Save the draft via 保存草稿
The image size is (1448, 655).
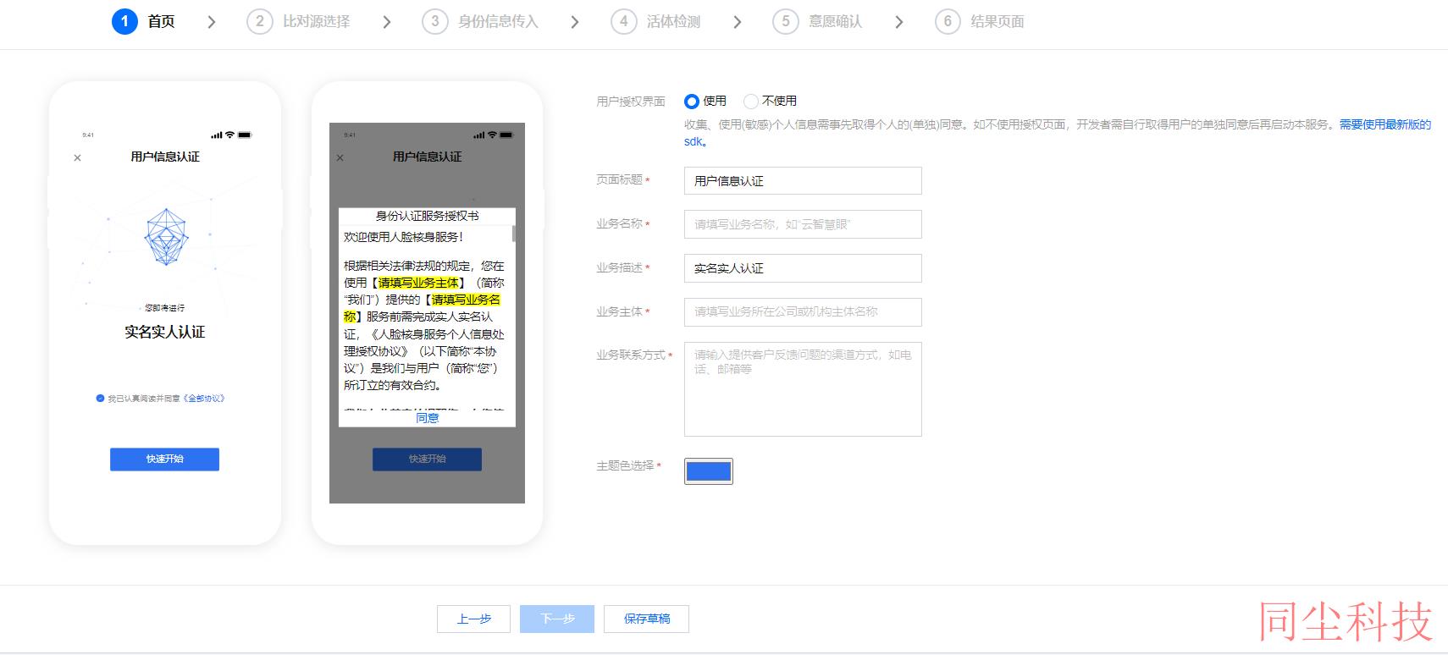click(646, 619)
